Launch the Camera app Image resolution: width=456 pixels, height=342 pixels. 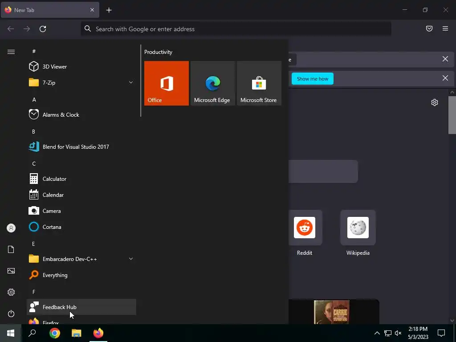point(81,211)
